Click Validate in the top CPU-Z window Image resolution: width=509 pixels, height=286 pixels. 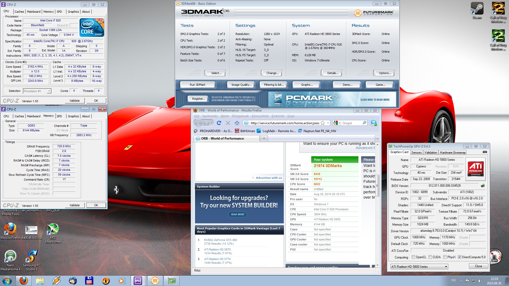[74, 101]
